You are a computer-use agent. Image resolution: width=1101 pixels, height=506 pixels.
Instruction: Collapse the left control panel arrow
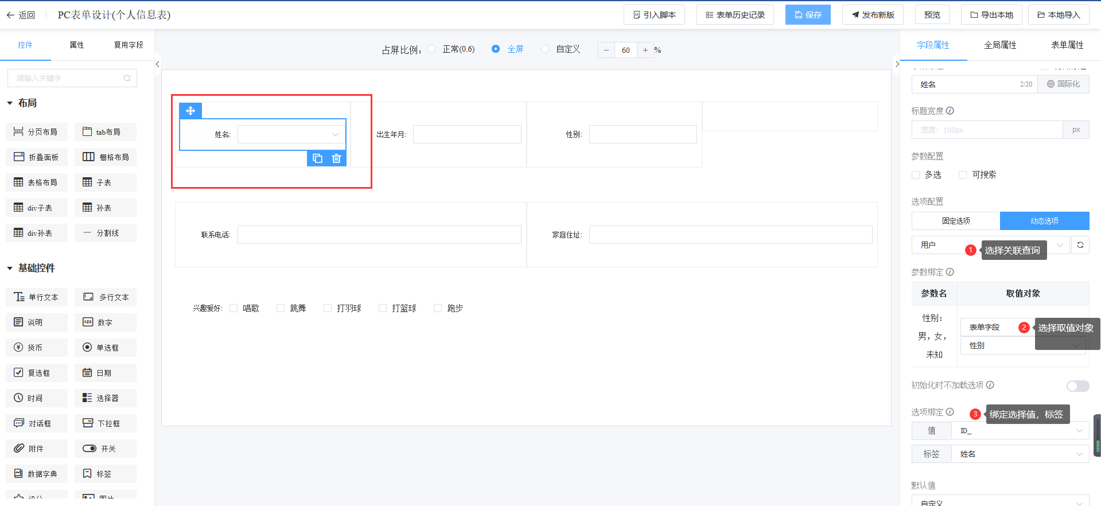157,64
